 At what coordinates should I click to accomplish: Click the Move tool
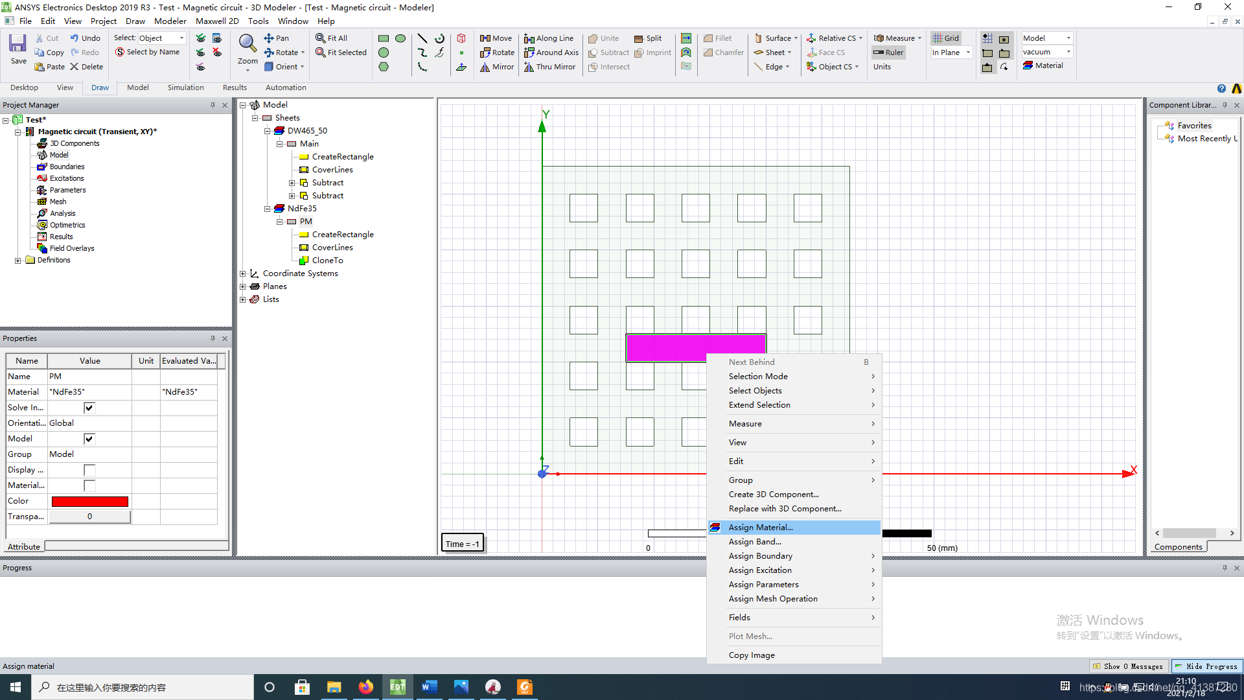point(496,38)
